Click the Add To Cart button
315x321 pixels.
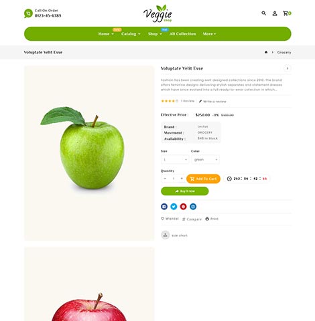click(x=203, y=179)
